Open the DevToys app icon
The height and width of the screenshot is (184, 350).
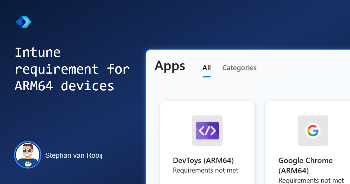click(207, 131)
